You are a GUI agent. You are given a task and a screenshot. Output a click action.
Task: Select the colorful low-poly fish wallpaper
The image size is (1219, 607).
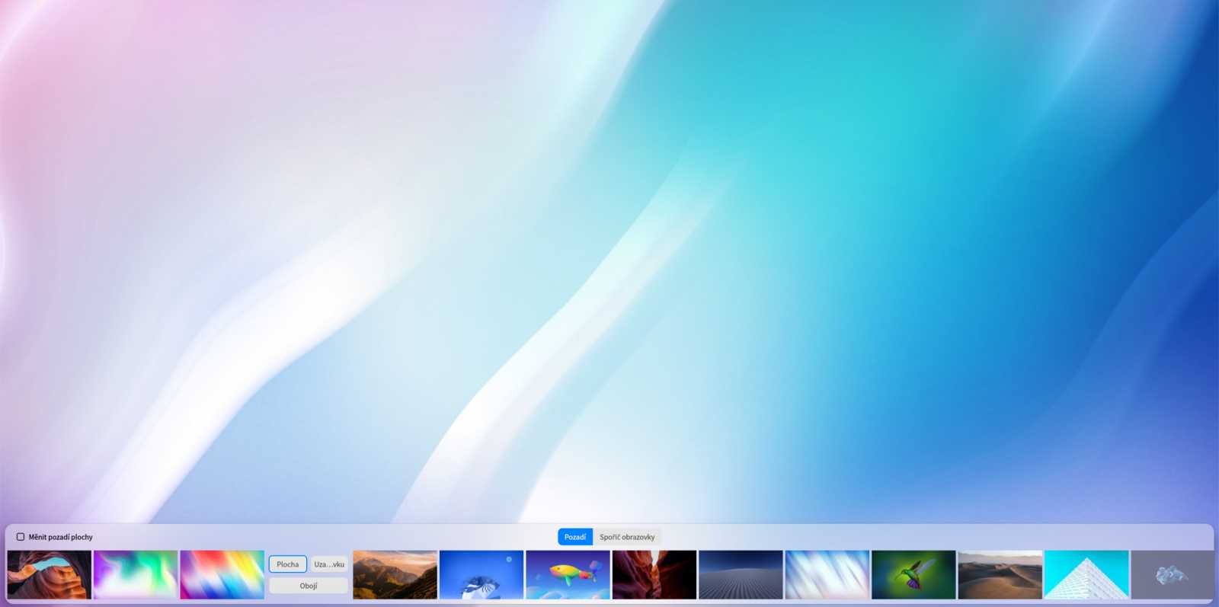click(568, 575)
